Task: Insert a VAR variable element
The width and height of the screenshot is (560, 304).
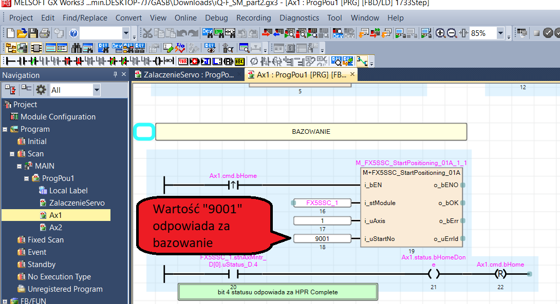Action: [183, 62]
